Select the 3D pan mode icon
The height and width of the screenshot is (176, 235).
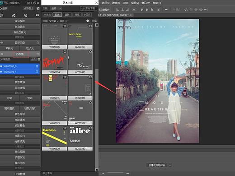tap(196, 9)
